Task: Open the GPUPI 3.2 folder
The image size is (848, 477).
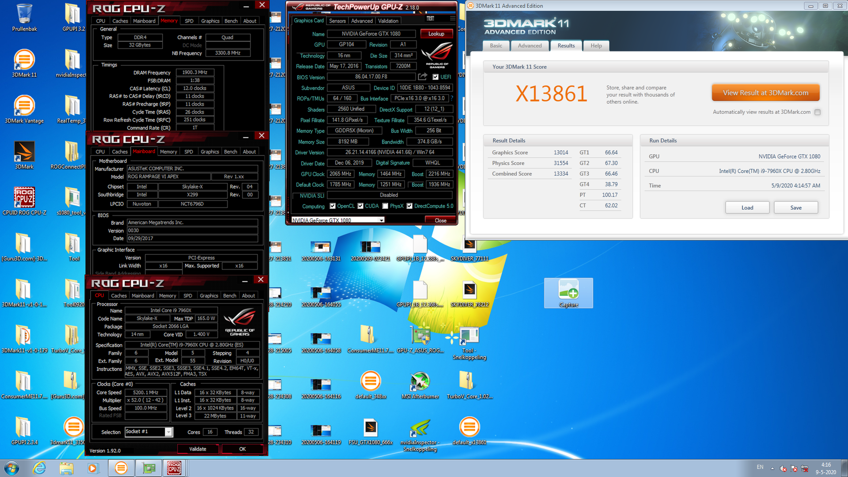Action: click(x=73, y=18)
